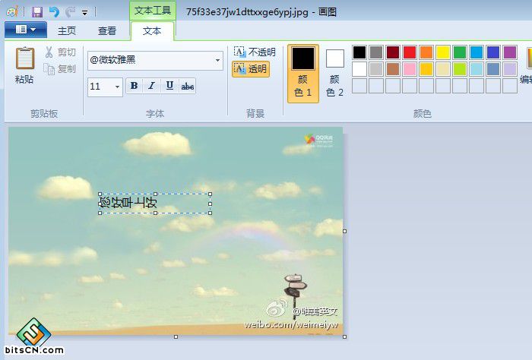Viewport: 532px width, 360px height.
Task: Undo the last action
Action: point(54,12)
